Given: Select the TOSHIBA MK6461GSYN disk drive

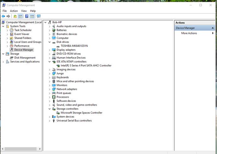Looking at the screenshot, I should coord(74,46).
